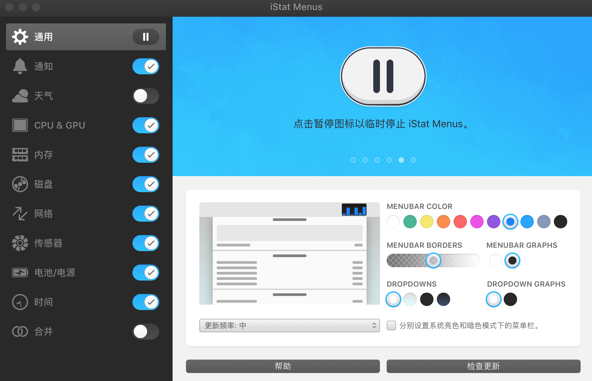Open the 传感器 section label
Image resolution: width=592 pixels, height=381 pixels.
(48, 243)
